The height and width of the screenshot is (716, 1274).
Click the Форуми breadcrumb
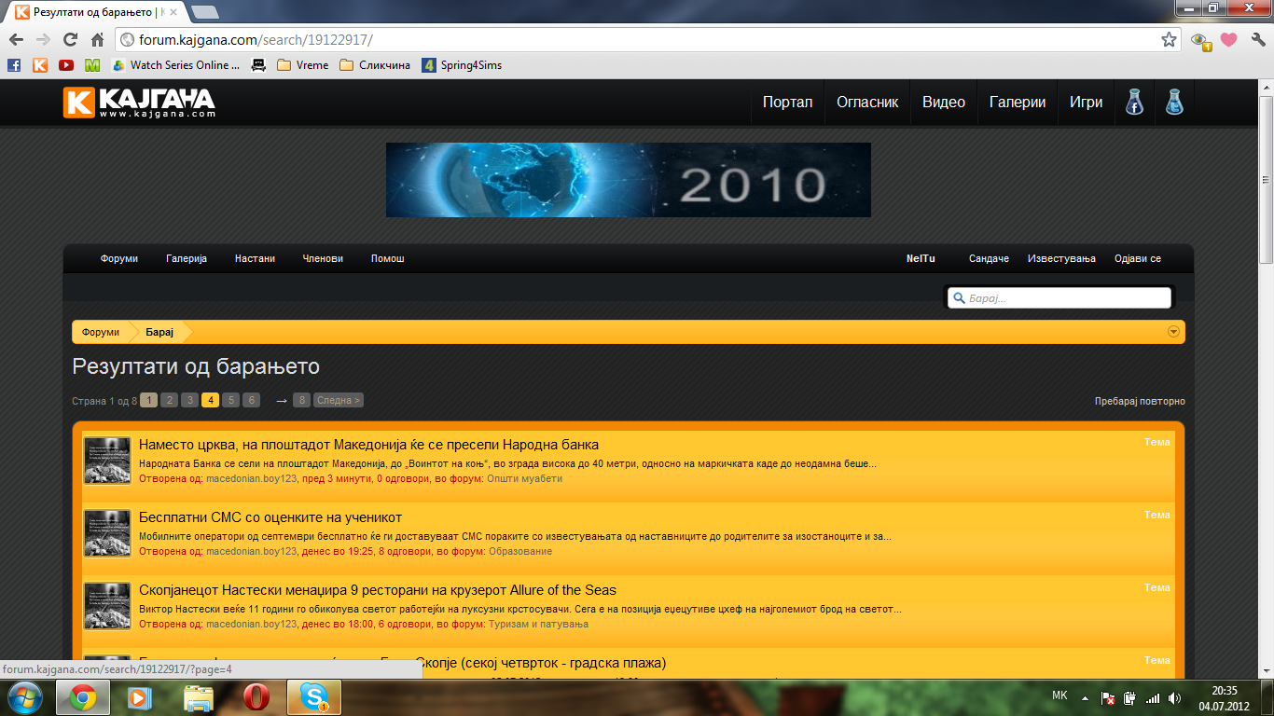pyautogui.click(x=101, y=332)
